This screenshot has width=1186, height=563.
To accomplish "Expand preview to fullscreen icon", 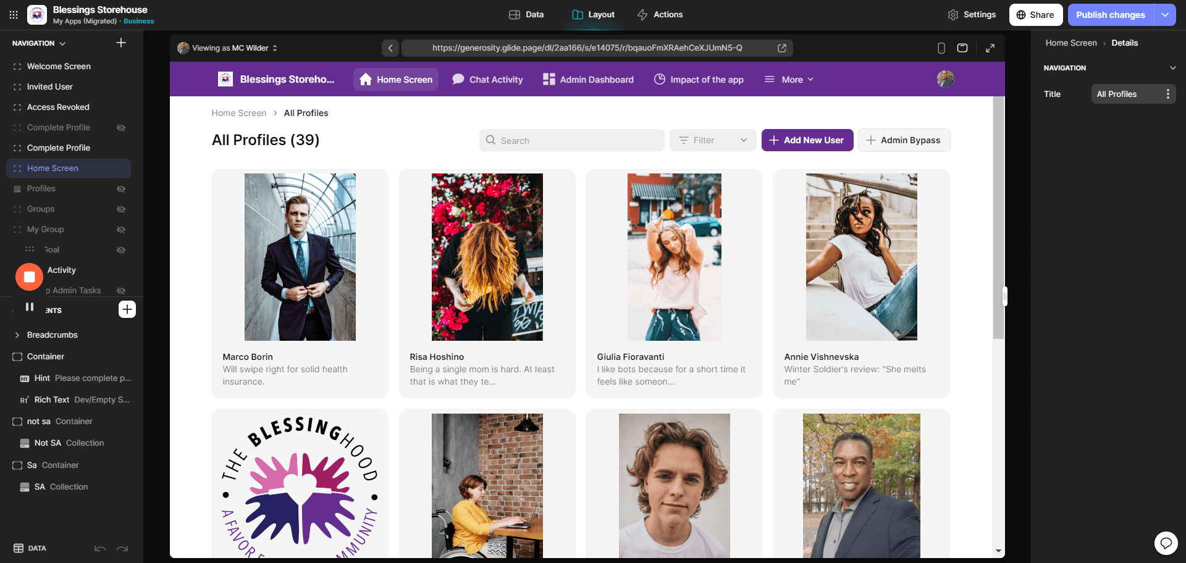I will (x=990, y=48).
